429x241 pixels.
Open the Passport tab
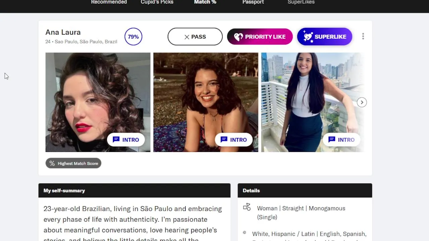253,2
